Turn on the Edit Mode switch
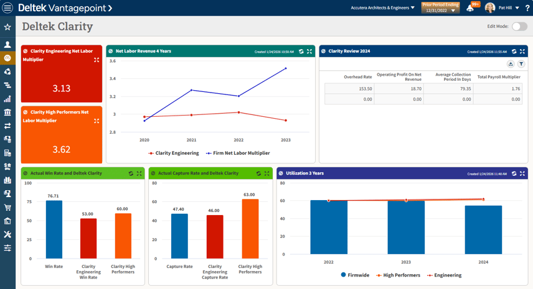533x289 pixels. click(519, 27)
